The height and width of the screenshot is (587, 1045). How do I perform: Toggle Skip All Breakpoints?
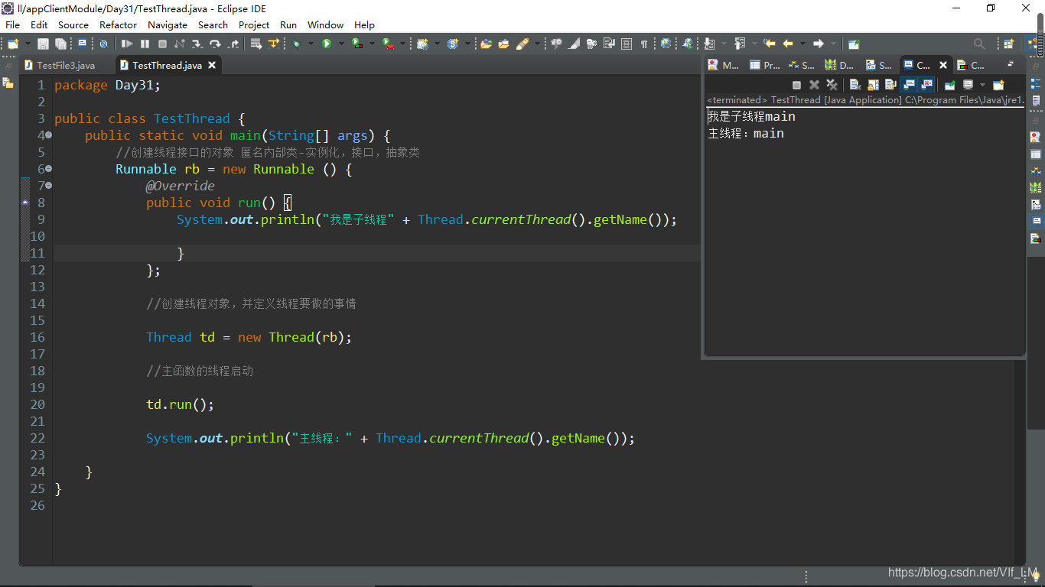pos(103,44)
